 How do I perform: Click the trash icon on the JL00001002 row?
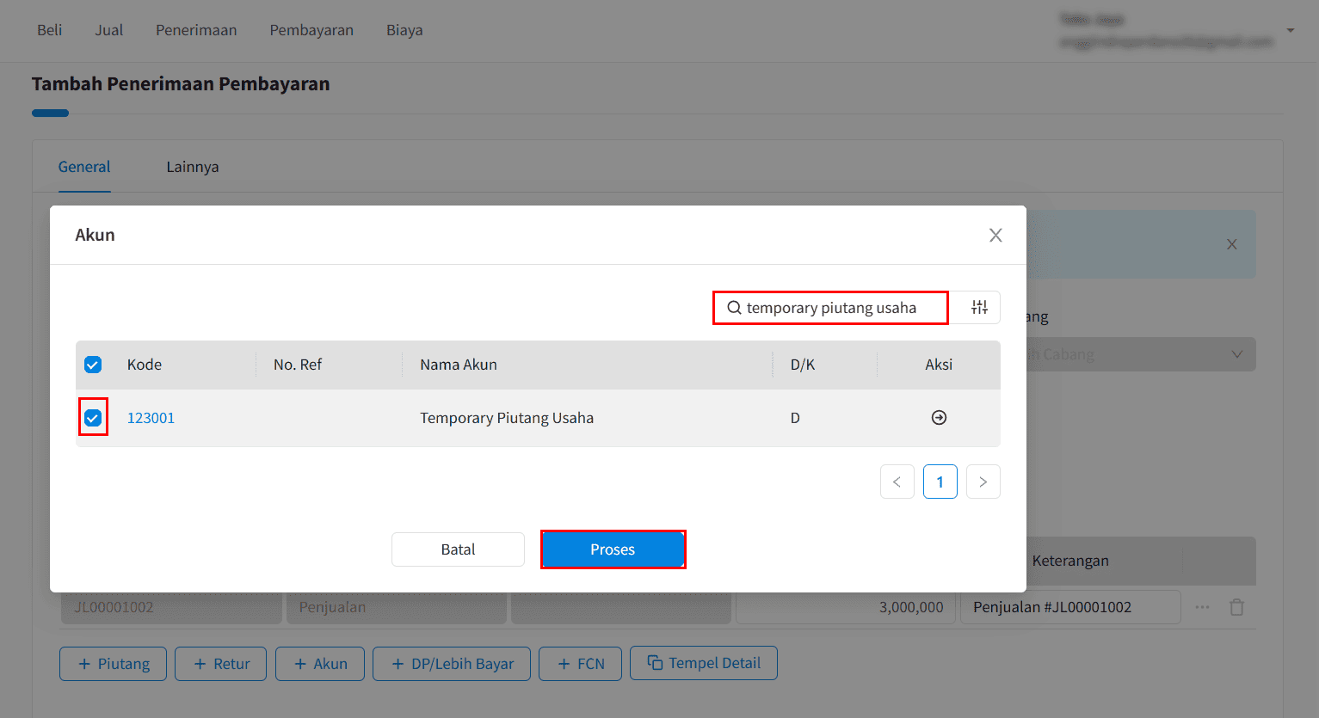coord(1236,607)
